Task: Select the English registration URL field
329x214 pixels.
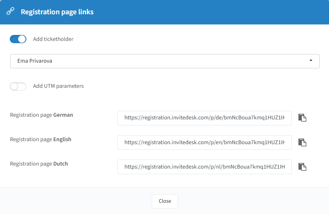Action: (204, 142)
